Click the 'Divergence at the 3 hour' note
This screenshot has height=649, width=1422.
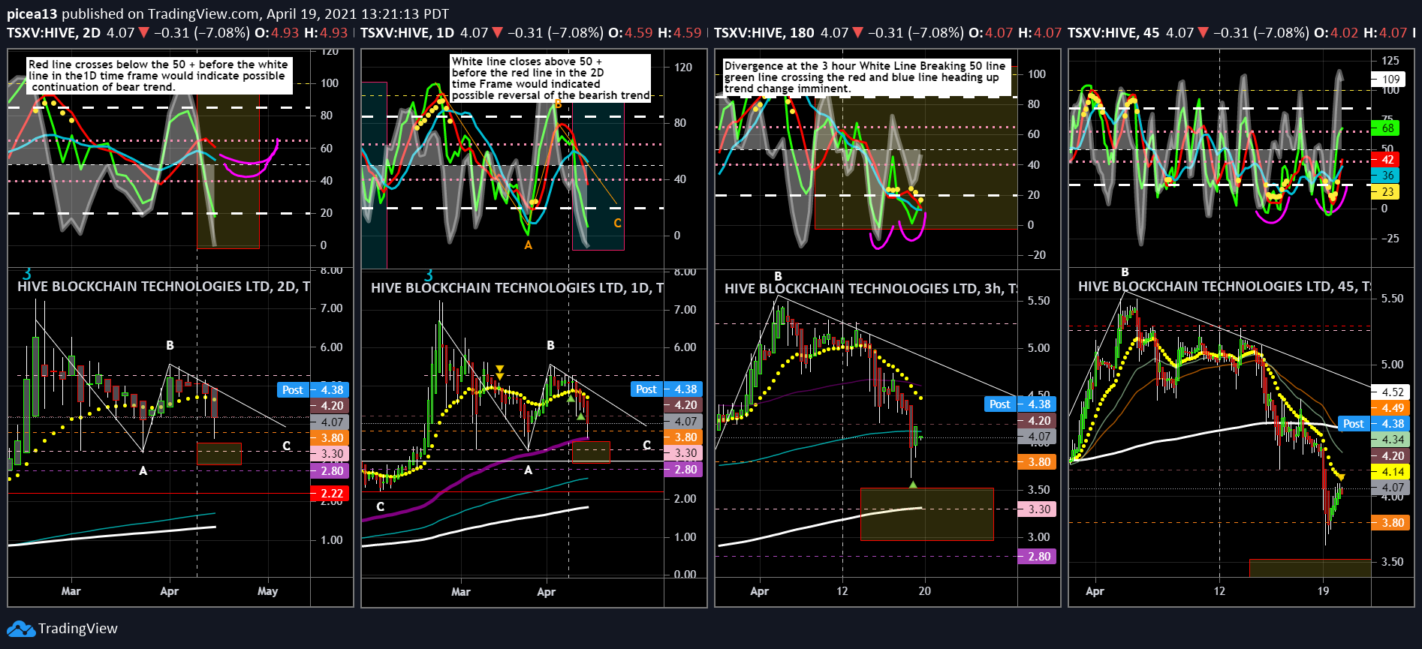coord(866,77)
